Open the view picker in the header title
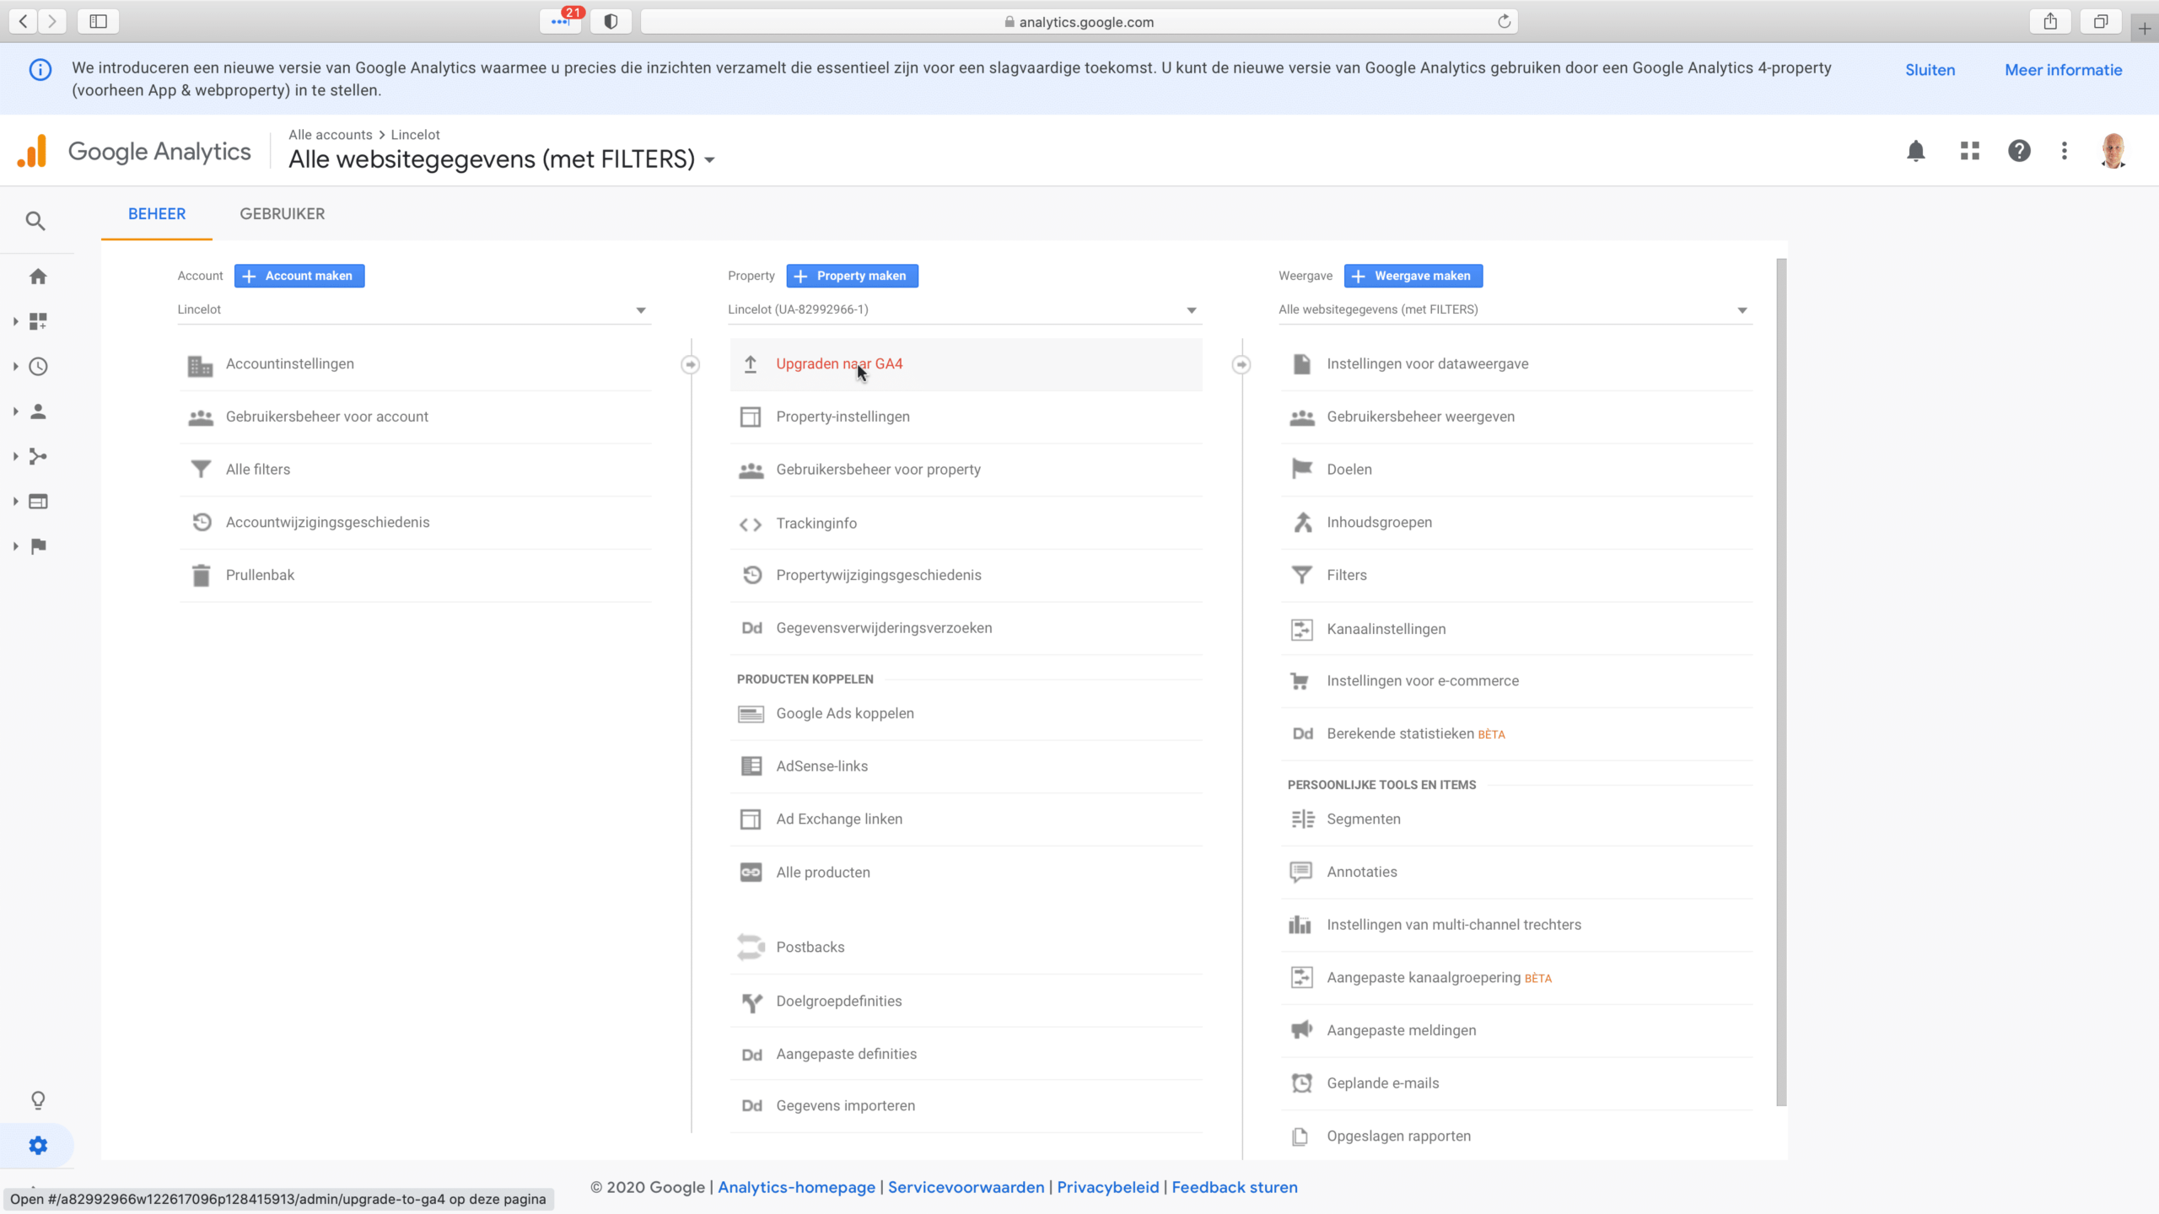The width and height of the screenshot is (2159, 1214). coord(502,159)
